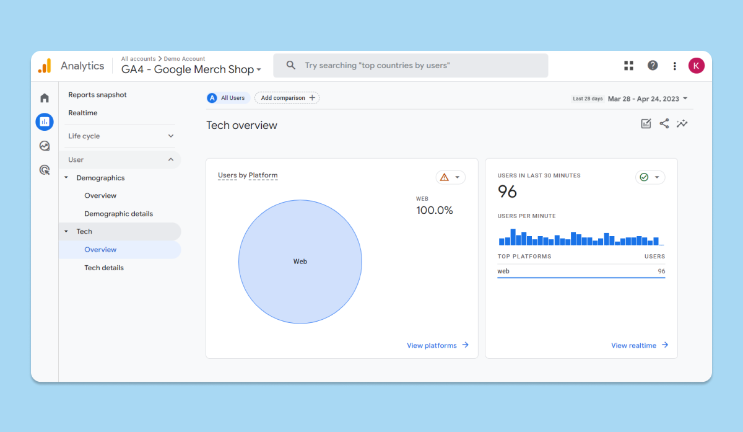Open the Home section in the sidebar

(45, 98)
